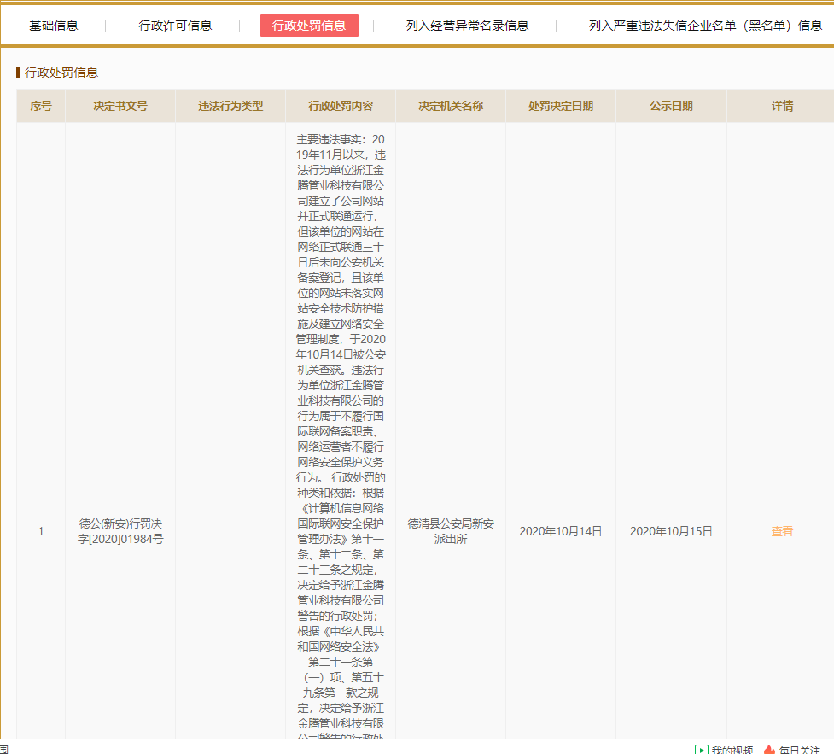Image resolution: width=834 pixels, height=754 pixels.
Task: Open the 我的视频 play icon
Action: click(701, 750)
